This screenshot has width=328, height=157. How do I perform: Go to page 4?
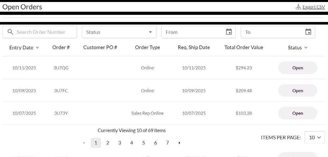(x=131, y=143)
